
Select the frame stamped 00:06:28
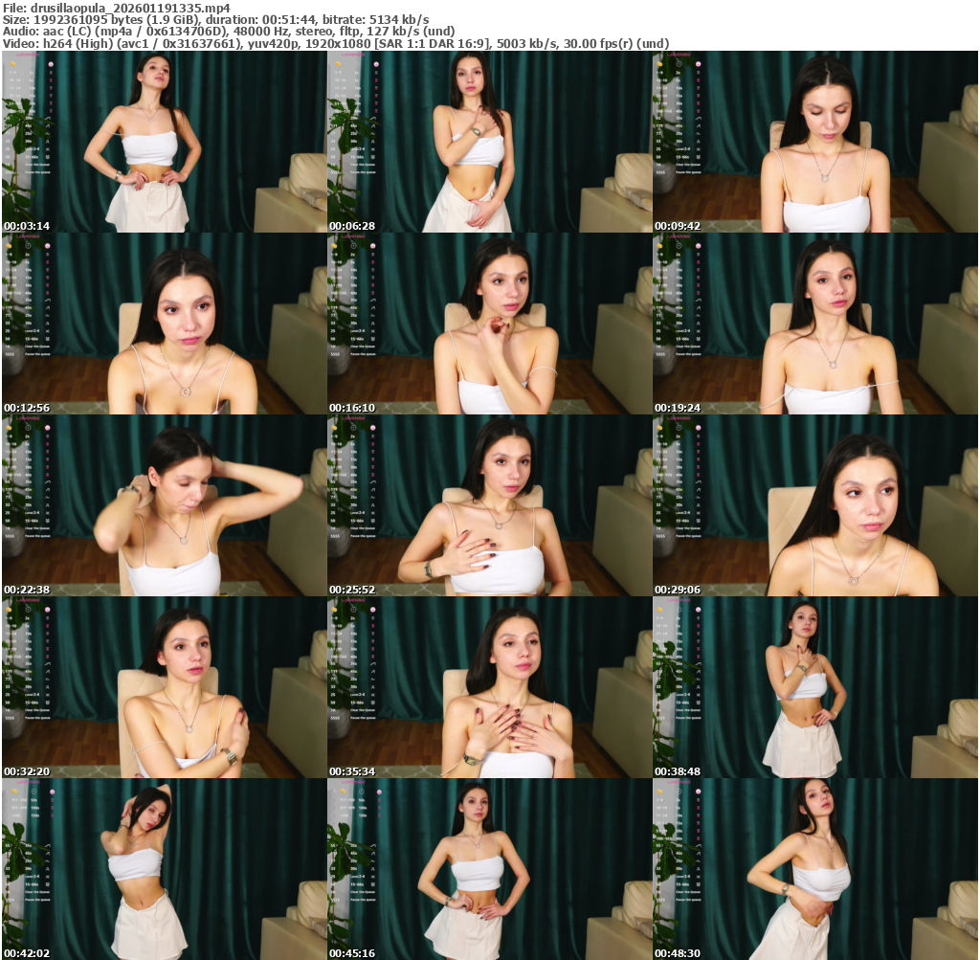click(489, 142)
